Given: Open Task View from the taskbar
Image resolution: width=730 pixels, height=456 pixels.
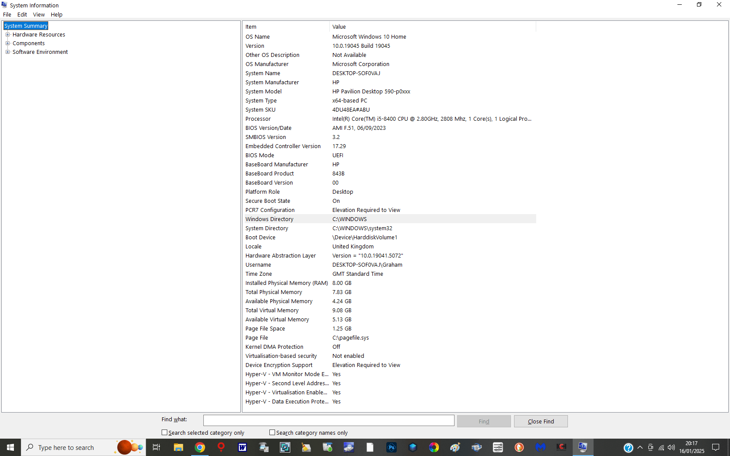Looking at the screenshot, I should 156,447.
